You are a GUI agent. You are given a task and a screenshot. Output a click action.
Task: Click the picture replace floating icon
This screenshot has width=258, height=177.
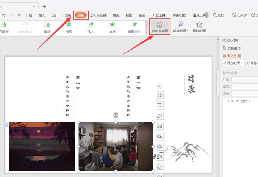click(160, 157)
